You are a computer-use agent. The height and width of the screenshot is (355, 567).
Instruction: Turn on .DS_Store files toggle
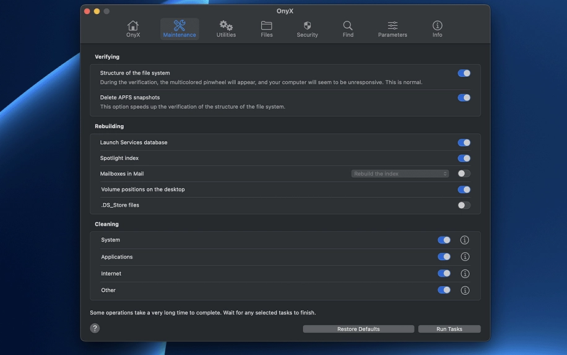point(464,205)
